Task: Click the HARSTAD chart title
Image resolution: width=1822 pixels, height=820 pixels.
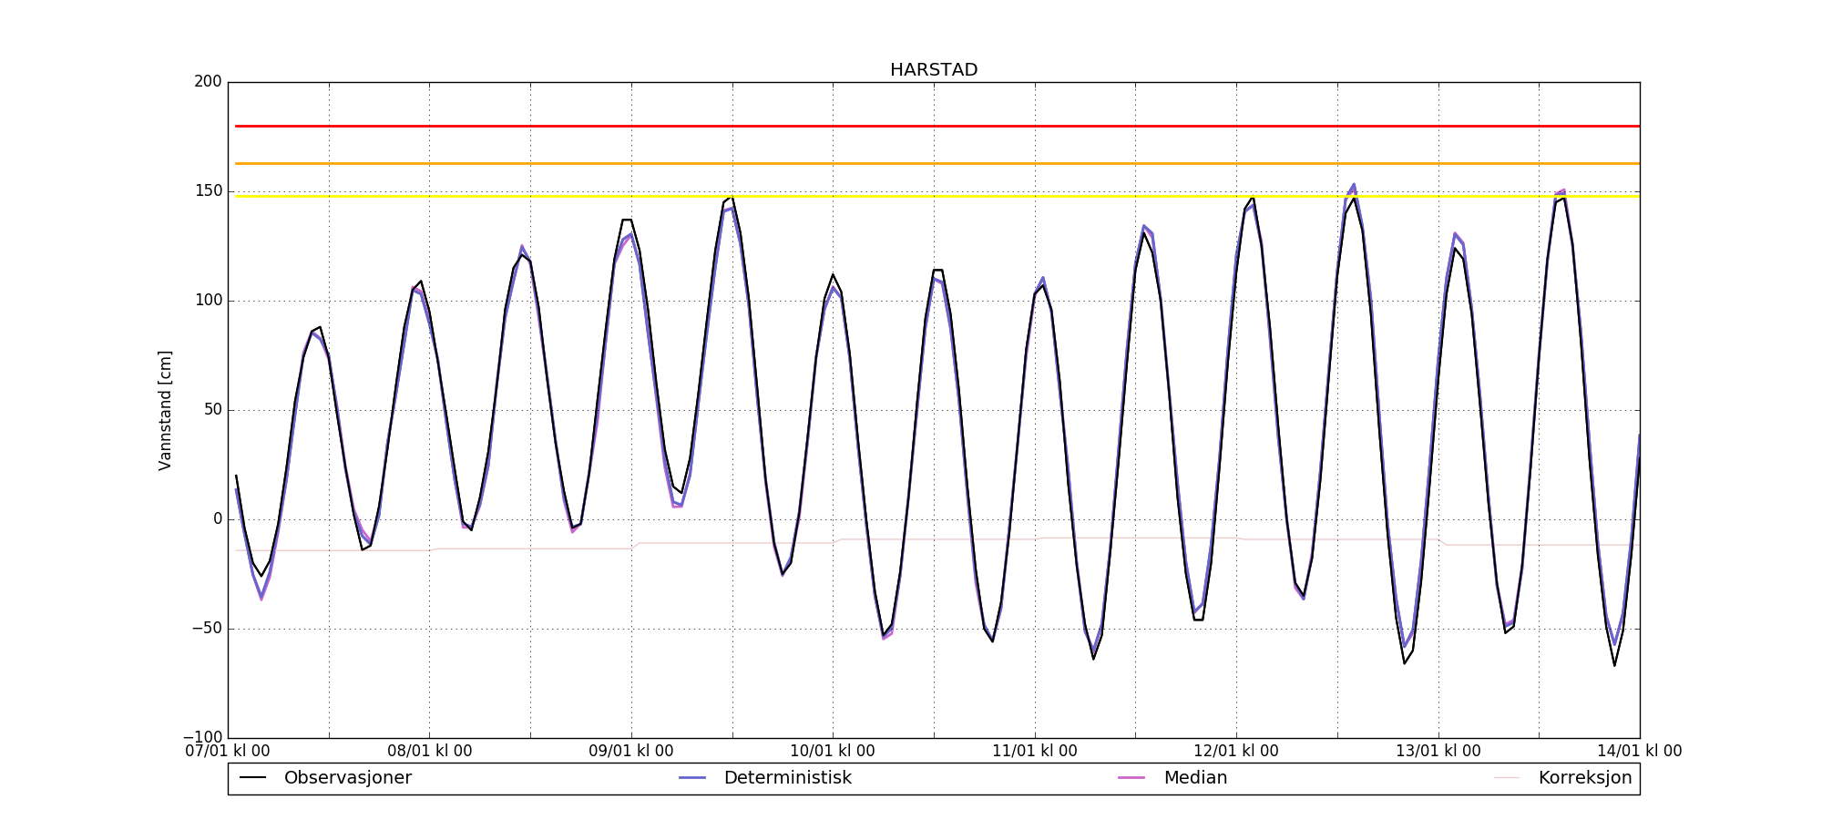Action: (x=933, y=70)
